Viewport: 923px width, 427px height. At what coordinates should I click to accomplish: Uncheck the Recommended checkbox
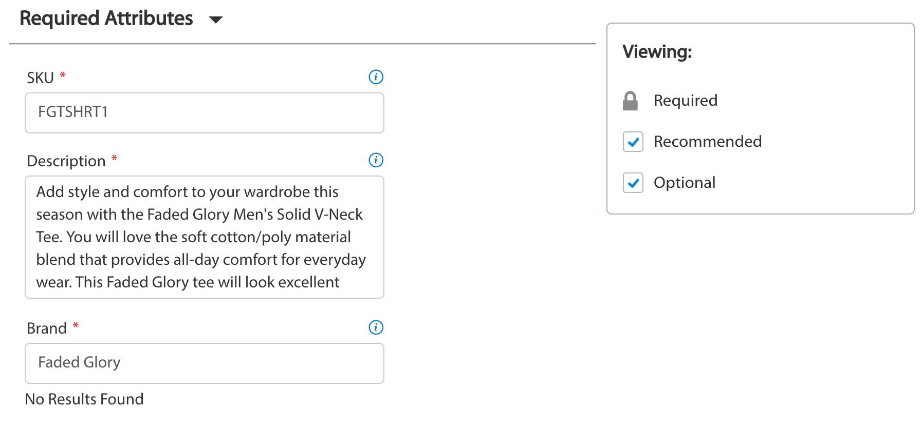(x=633, y=142)
